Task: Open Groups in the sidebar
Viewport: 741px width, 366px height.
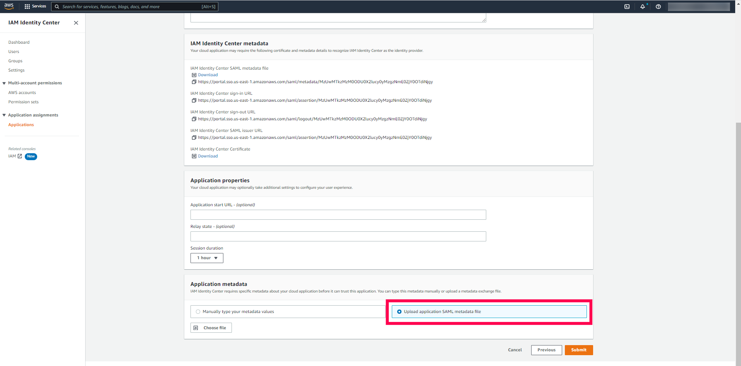Action: click(15, 61)
